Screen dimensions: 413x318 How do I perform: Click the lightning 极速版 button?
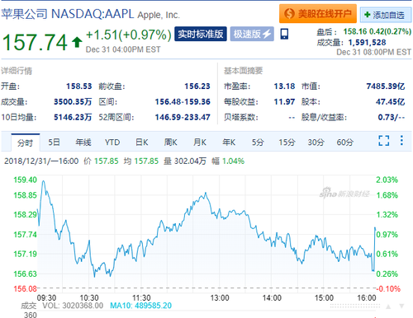click(x=252, y=34)
